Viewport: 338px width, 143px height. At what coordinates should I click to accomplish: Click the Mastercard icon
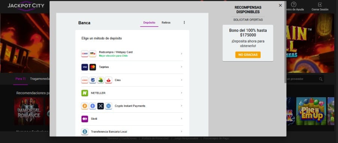point(93,67)
